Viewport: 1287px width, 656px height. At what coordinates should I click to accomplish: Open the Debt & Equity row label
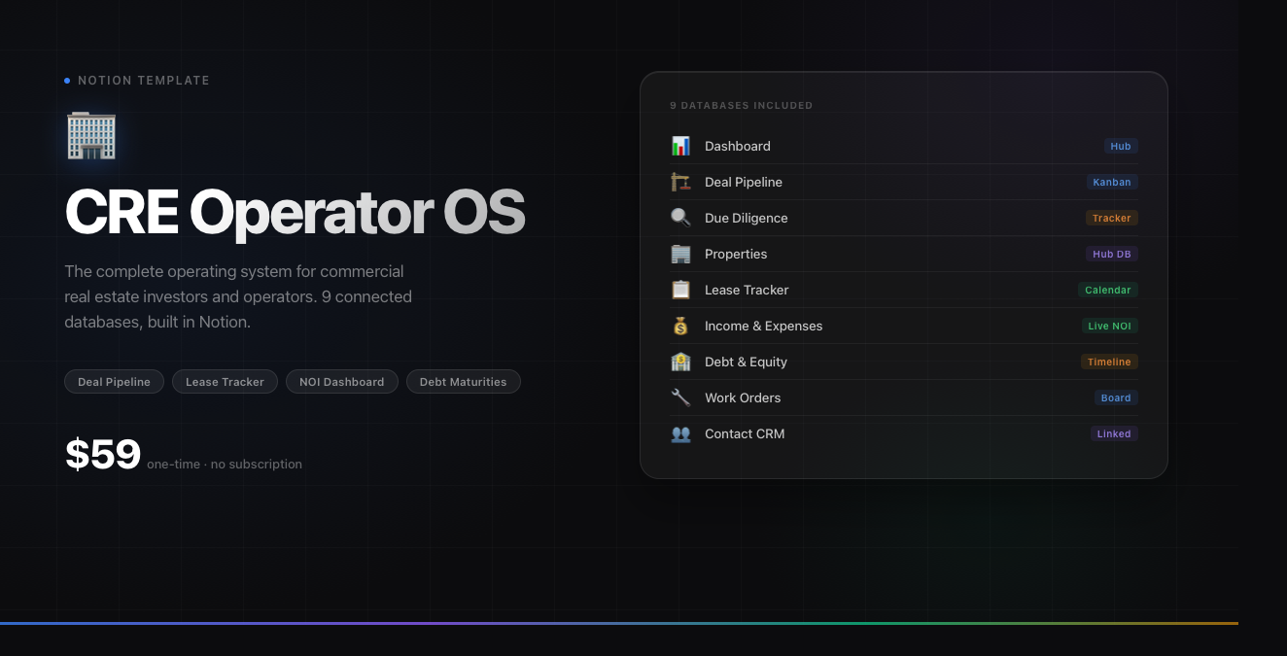pos(747,362)
